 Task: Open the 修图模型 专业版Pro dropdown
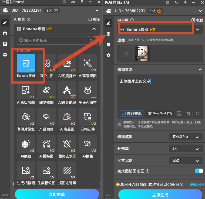186,137
